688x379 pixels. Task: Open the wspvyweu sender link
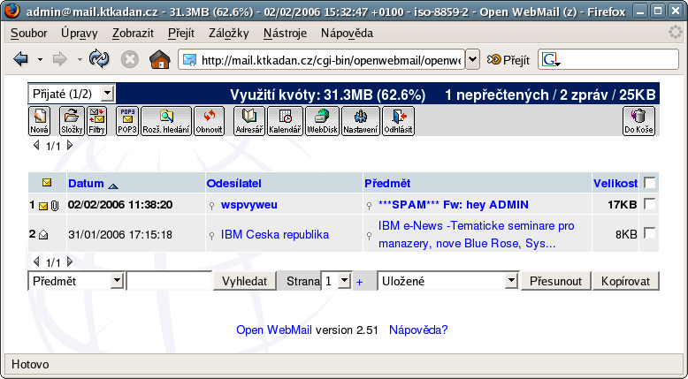[248, 205]
